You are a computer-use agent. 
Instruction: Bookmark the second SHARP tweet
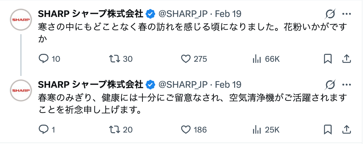tap(328, 130)
